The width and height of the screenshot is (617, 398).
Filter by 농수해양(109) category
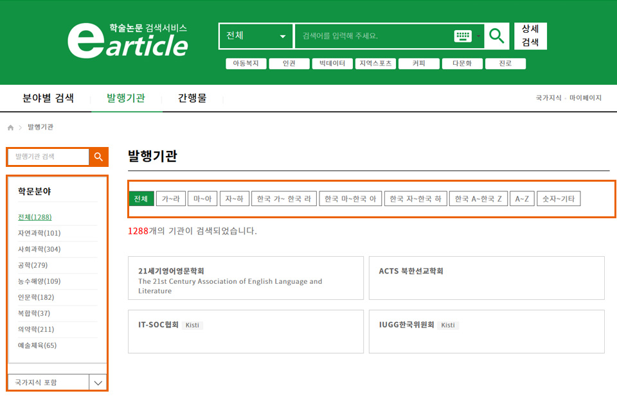[x=39, y=281]
